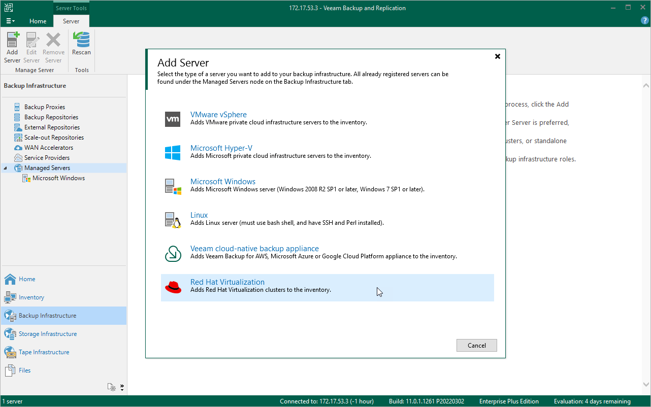Click the Rescan ribbon icon
Image resolution: width=651 pixels, height=407 pixels.
click(x=81, y=40)
